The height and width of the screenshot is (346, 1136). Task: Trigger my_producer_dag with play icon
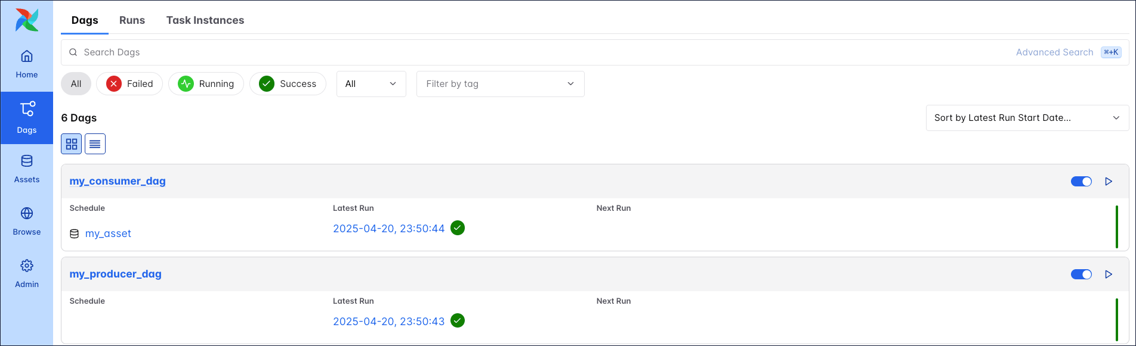click(1109, 275)
